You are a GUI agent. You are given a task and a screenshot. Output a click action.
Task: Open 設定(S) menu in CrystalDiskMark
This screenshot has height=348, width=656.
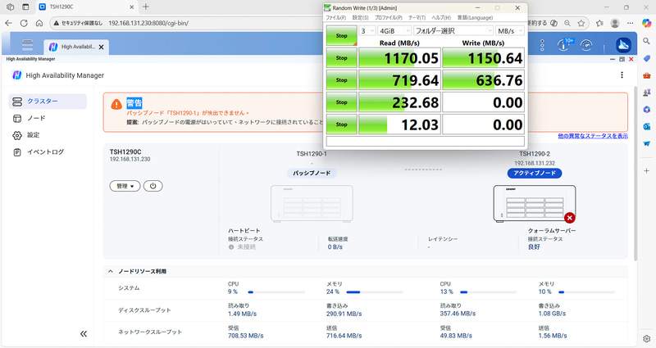click(360, 17)
